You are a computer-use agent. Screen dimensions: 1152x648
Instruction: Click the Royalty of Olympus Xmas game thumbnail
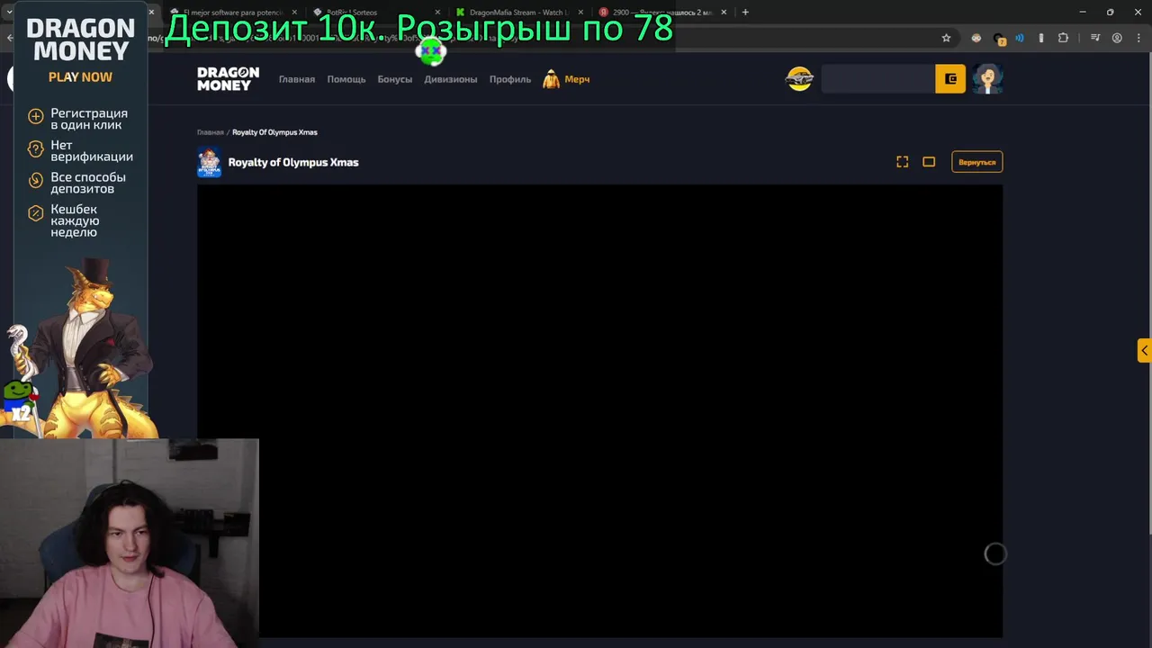209,162
